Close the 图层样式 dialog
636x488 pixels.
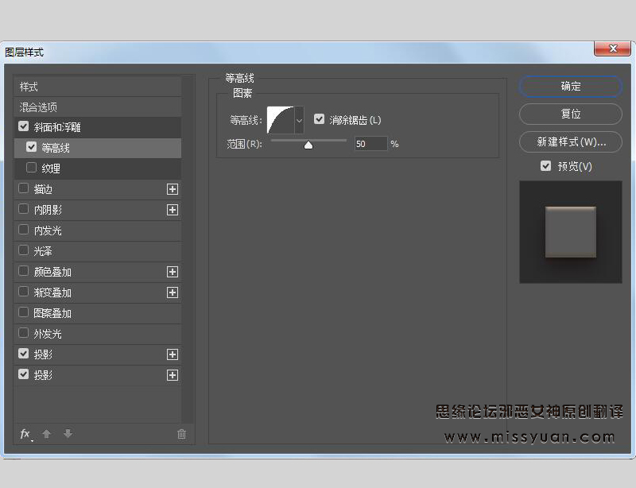click(x=613, y=48)
